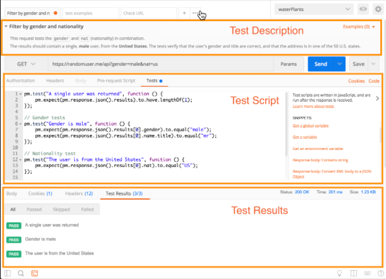Image resolution: width=386 pixels, height=279 pixels.
Task: Open the find search icon in status bar
Action: pos(21,273)
